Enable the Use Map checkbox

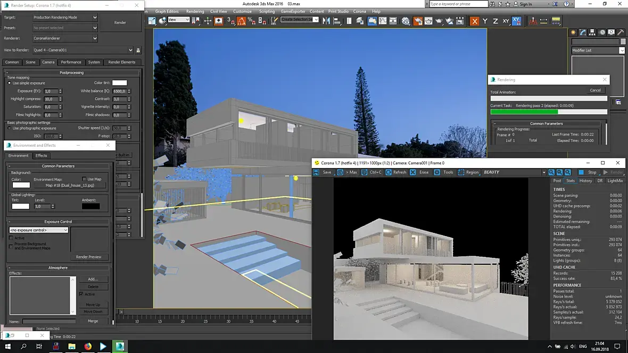[x=84, y=179]
